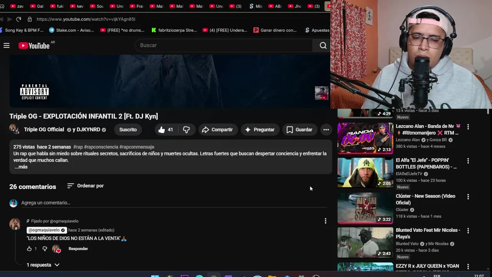
Task: Click the site lock icon in address bar
Action: pos(30,19)
